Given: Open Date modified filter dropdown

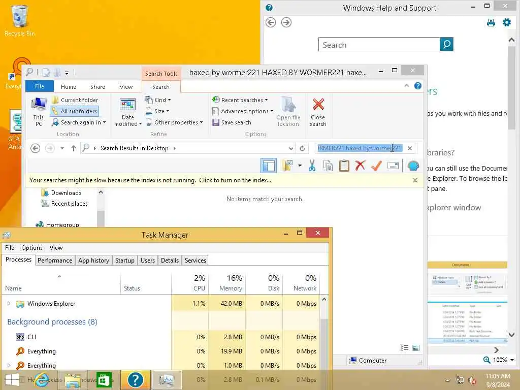Looking at the screenshot, I should [x=127, y=112].
